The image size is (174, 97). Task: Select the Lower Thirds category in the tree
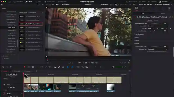(12, 27)
